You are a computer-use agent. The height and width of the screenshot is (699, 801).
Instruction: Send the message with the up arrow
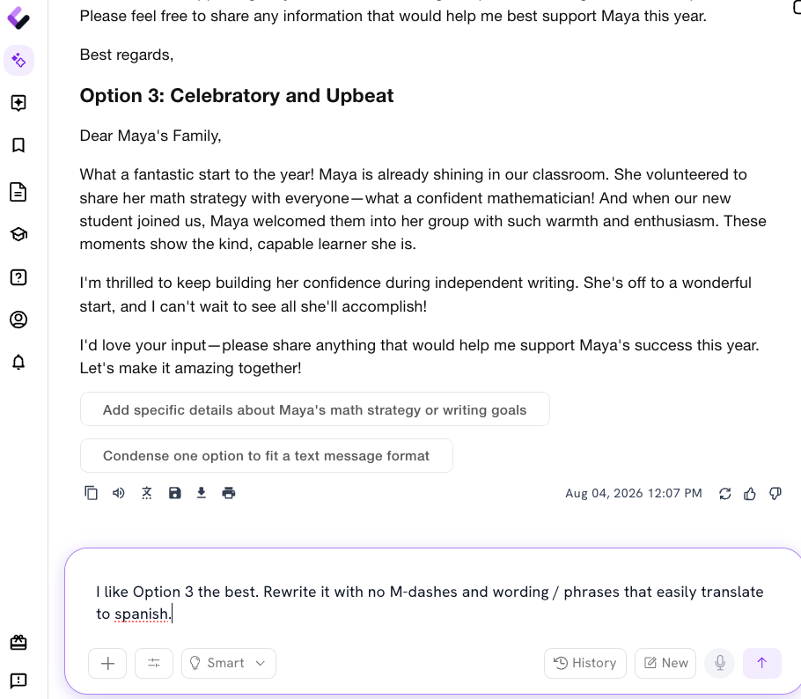pyautogui.click(x=762, y=663)
